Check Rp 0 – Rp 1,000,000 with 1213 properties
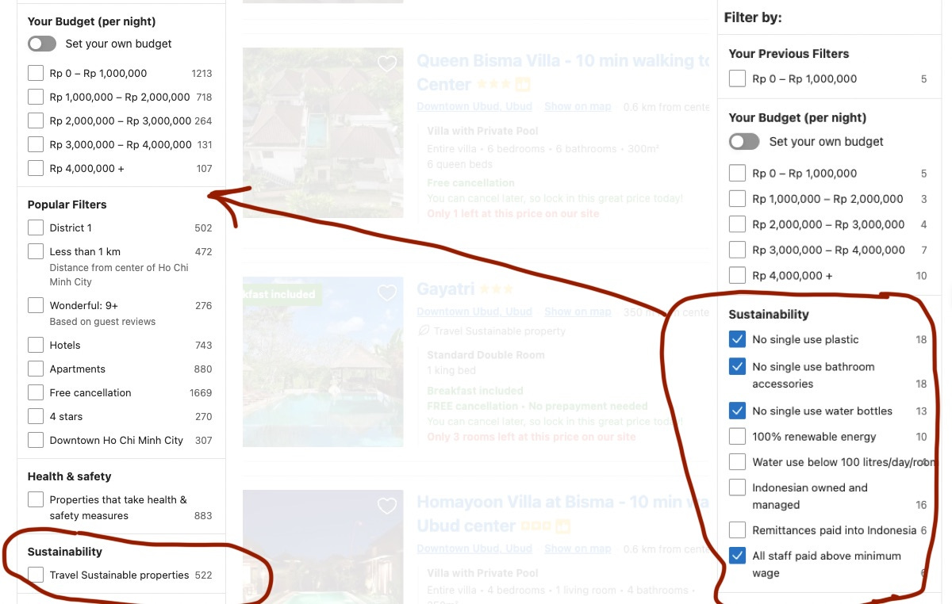 [36, 73]
